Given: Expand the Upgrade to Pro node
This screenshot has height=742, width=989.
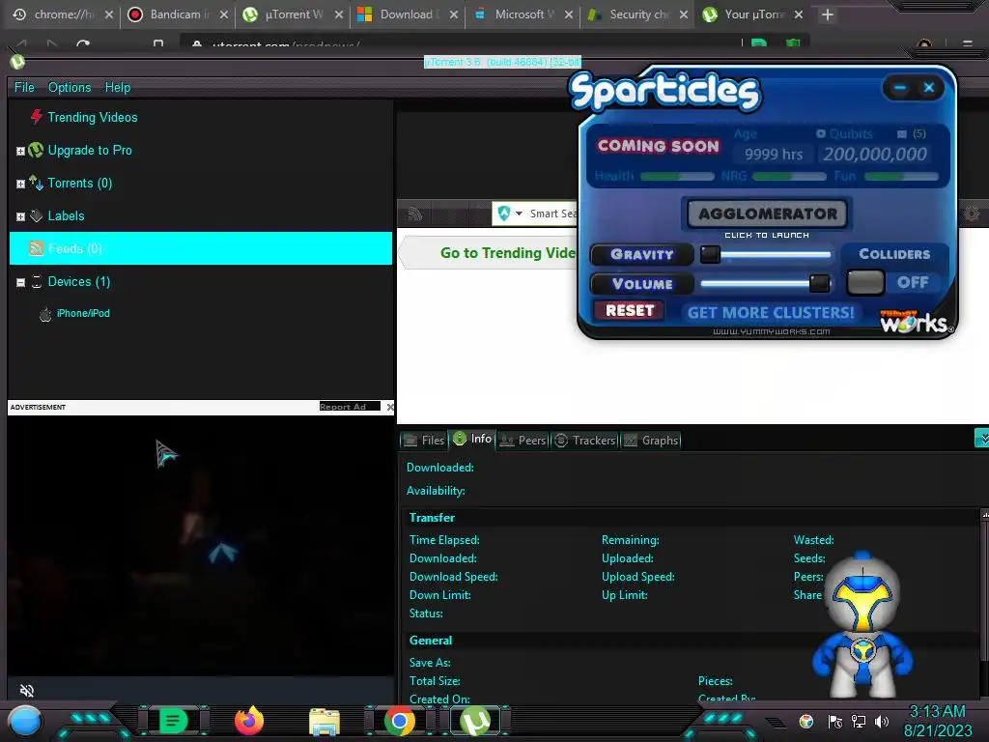Looking at the screenshot, I should (20, 151).
